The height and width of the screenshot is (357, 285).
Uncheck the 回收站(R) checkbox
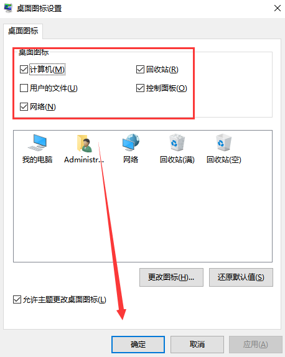(x=140, y=70)
